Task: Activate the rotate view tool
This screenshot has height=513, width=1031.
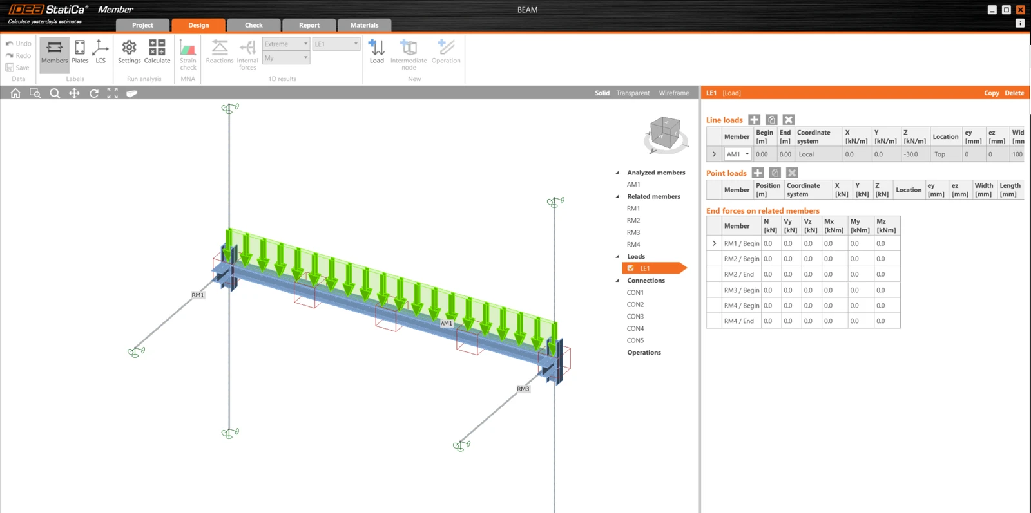Action: tap(94, 93)
